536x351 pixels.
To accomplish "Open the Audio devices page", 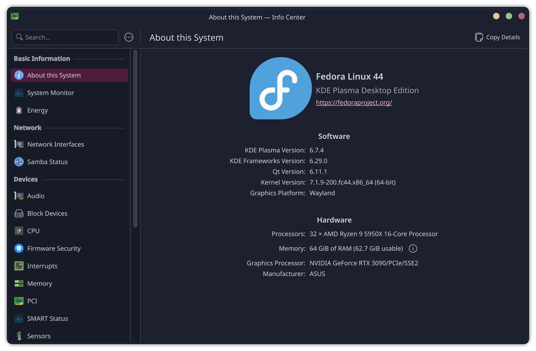I will (x=69, y=196).
